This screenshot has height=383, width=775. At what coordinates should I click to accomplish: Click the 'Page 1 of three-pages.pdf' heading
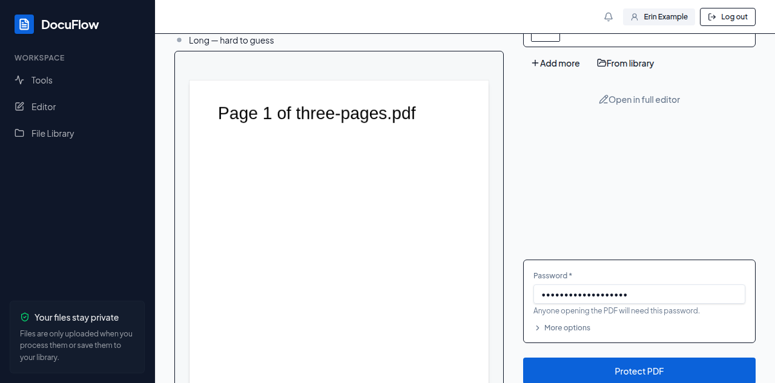coord(317,113)
